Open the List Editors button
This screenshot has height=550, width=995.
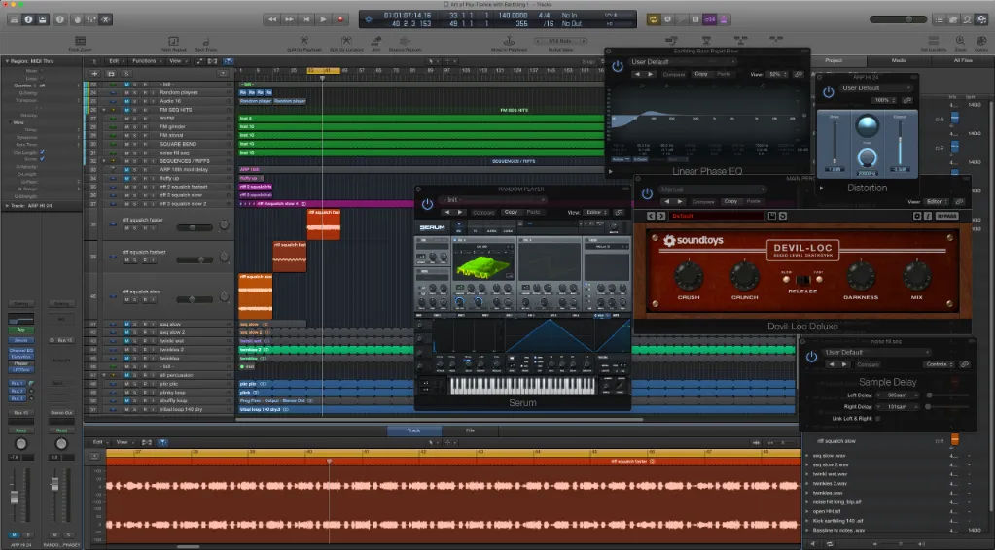pyautogui.click(x=940, y=19)
